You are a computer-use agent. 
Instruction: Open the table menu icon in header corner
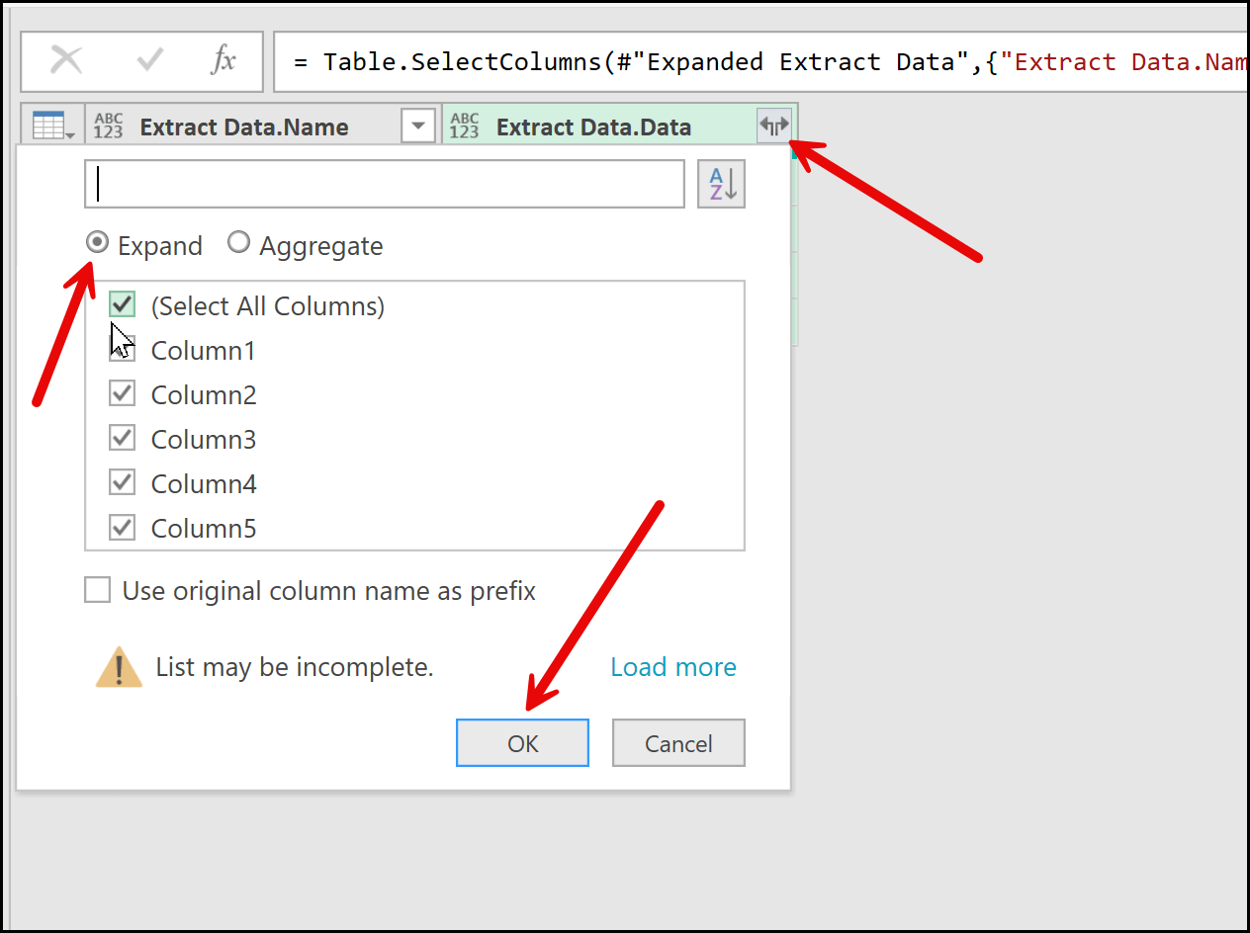50,127
